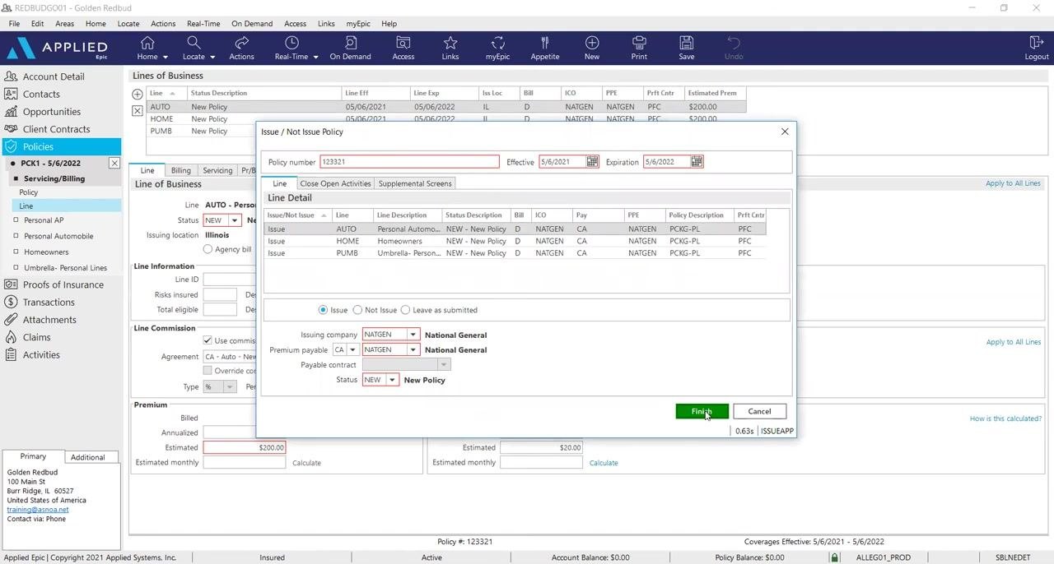Delete line of business with X icon

tap(138, 110)
